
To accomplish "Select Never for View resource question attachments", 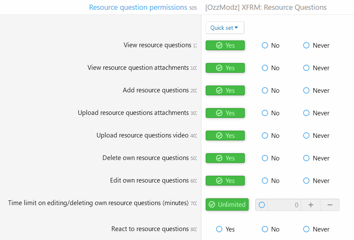I will click(316, 68).
